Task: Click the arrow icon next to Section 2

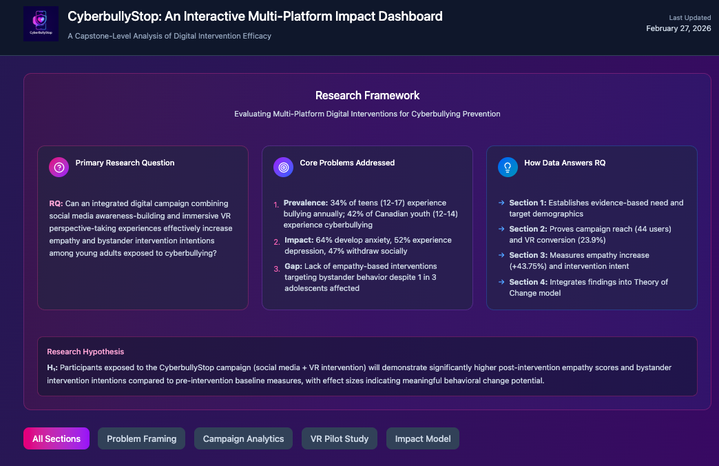Action: pos(501,229)
